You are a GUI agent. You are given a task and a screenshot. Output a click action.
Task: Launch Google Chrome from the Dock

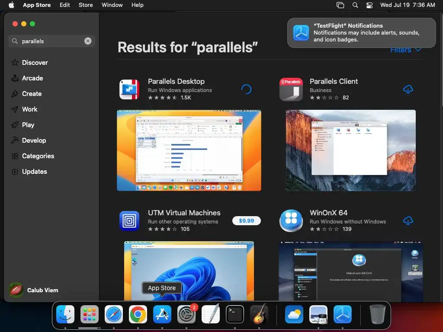click(138, 314)
